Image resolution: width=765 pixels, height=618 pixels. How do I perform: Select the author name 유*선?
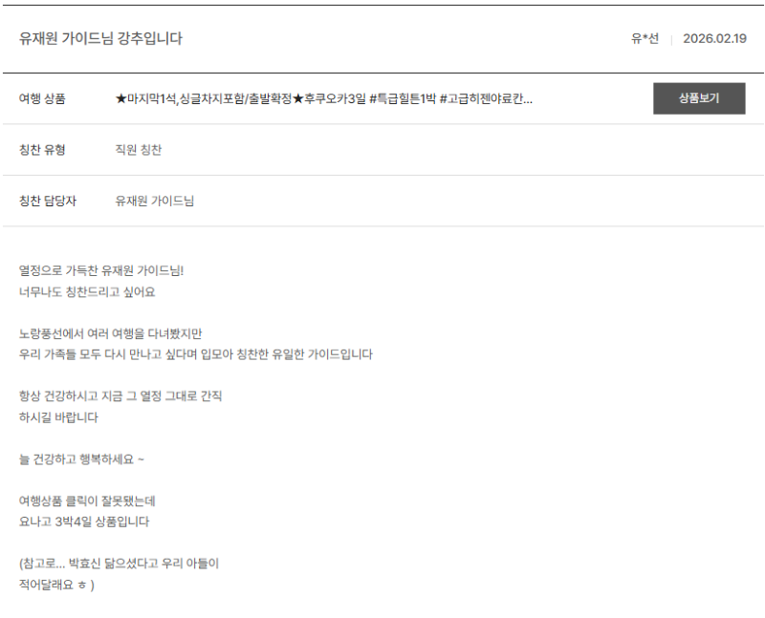(x=645, y=39)
